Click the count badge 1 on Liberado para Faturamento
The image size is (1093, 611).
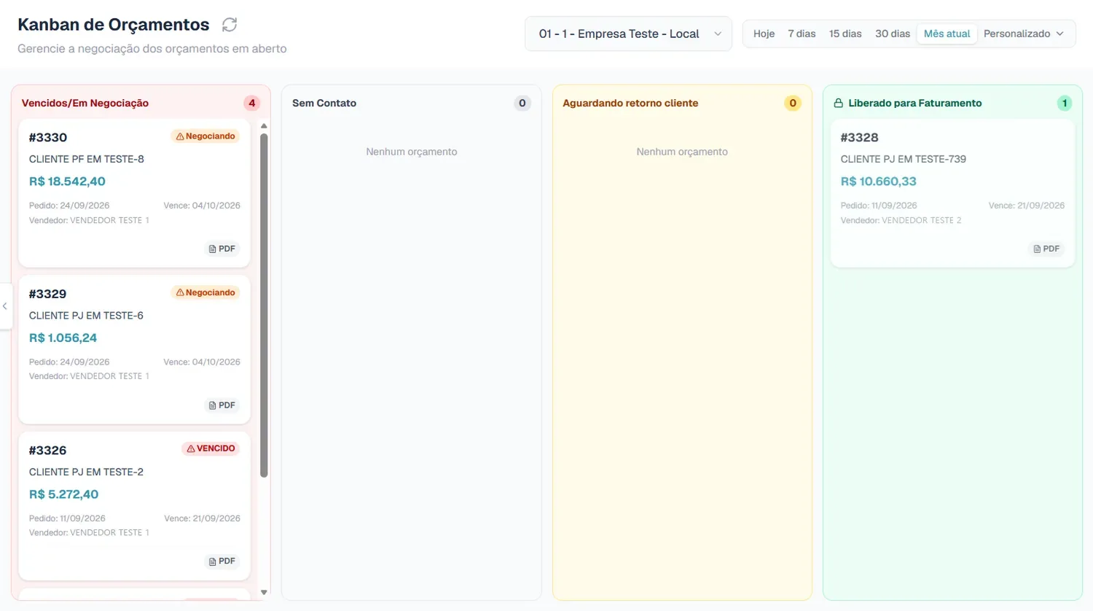tap(1065, 104)
